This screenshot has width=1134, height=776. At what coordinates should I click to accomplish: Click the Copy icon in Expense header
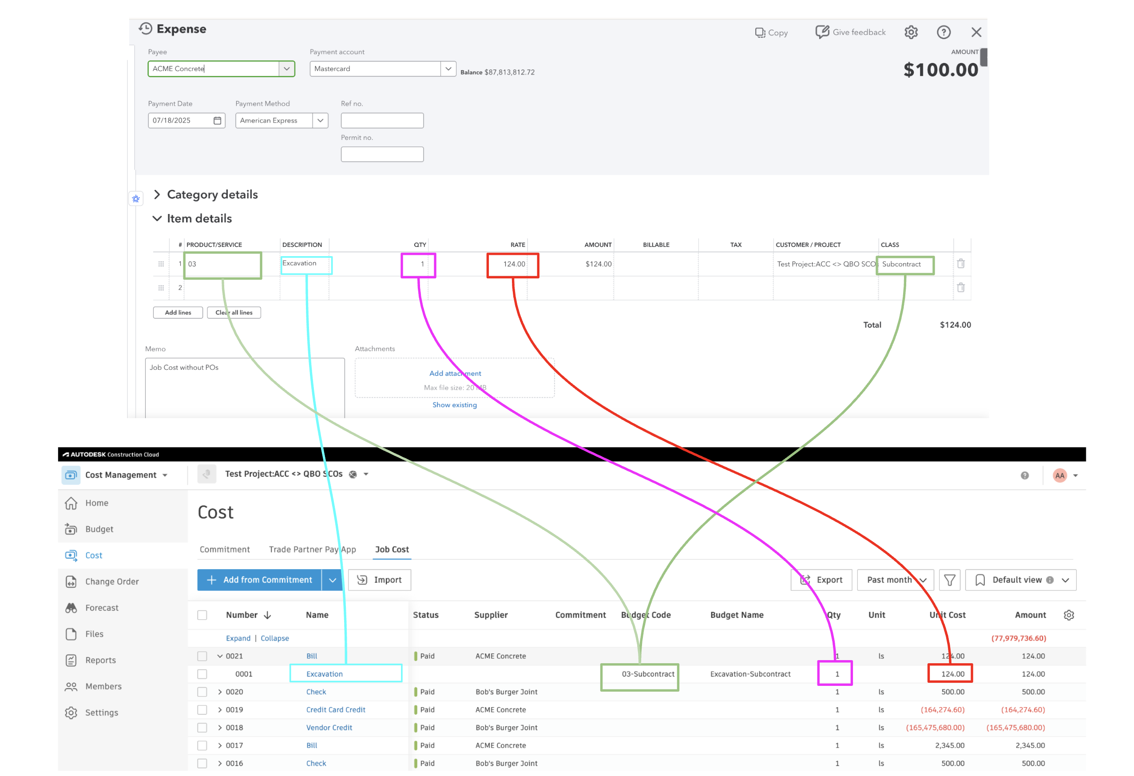(760, 33)
